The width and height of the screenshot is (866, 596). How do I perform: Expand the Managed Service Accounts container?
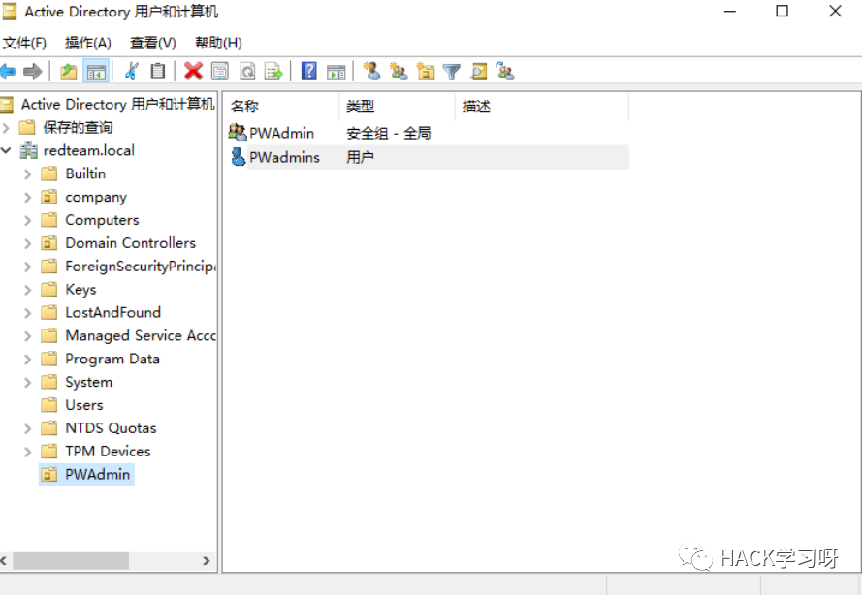point(27,336)
